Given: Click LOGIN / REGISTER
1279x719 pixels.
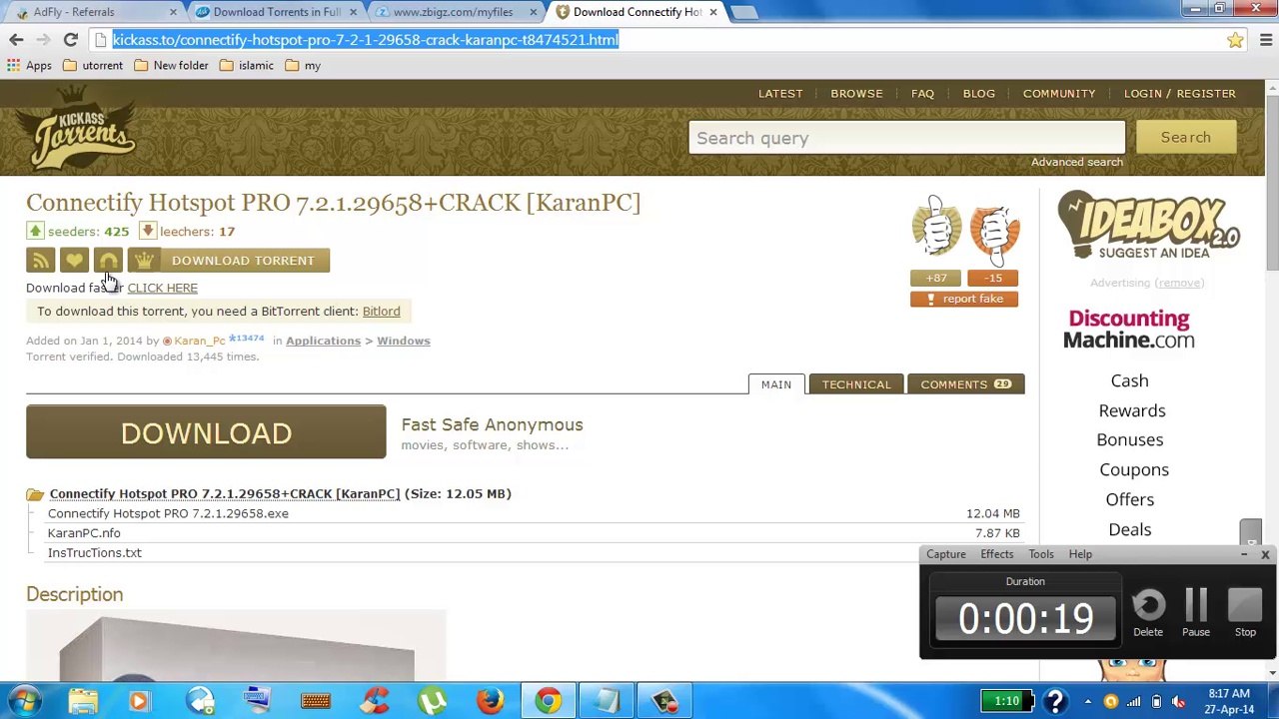Looking at the screenshot, I should (x=1180, y=94).
